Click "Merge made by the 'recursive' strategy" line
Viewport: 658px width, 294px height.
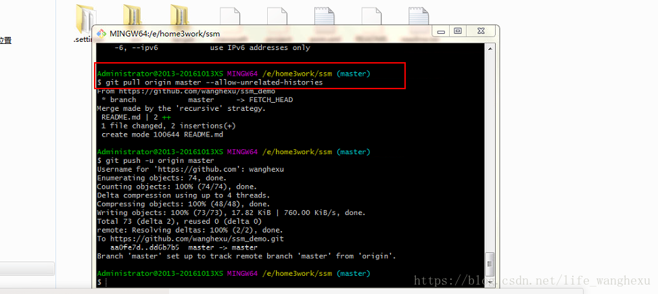(x=181, y=109)
